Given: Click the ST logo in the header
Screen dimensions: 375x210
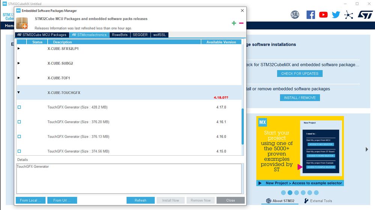Looking at the screenshot, I should pyautogui.click(x=365, y=15).
